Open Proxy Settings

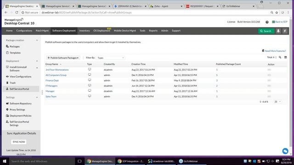(17, 110)
